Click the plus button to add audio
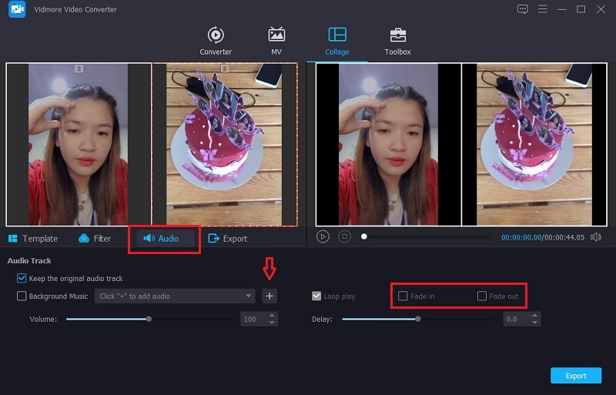 click(x=269, y=296)
